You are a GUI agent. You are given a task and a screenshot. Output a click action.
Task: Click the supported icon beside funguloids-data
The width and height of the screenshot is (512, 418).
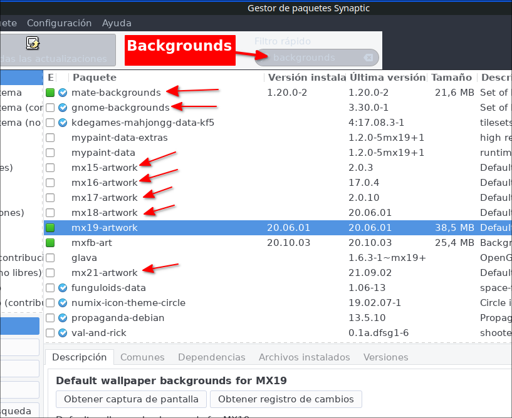(63, 288)
